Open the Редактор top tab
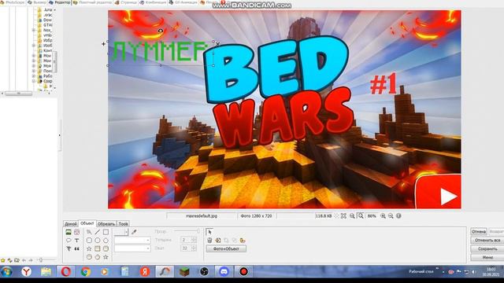Image resolution: width=504 pixels, height=283 pixels. (x=60, y=2)
